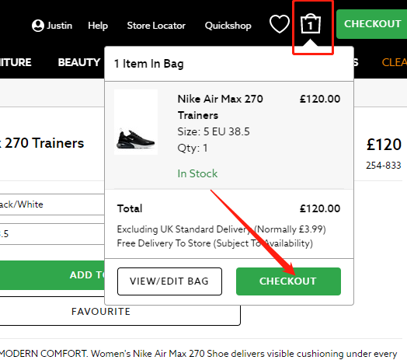Open the Help link
Image resolution: width=407 pixels, height=360 pixels.
[x=98, y=26]
